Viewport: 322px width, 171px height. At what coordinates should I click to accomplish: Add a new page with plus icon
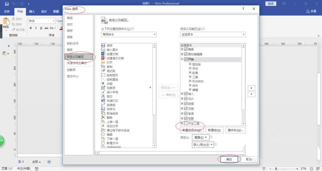[49, 162]
